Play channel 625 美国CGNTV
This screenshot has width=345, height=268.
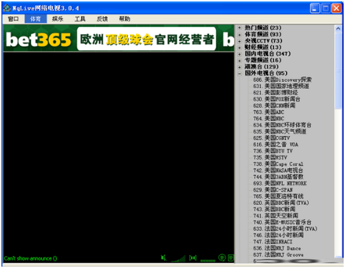pos(271,138)
